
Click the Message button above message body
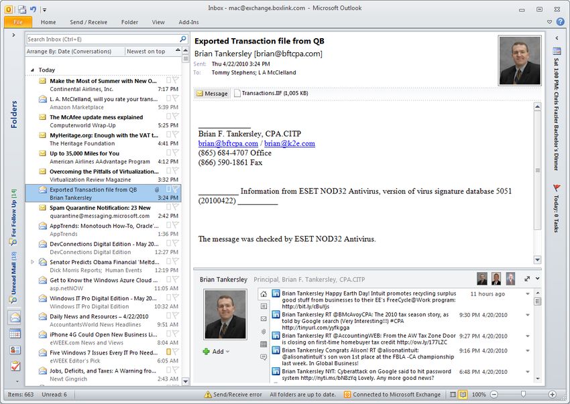(213, 93)
